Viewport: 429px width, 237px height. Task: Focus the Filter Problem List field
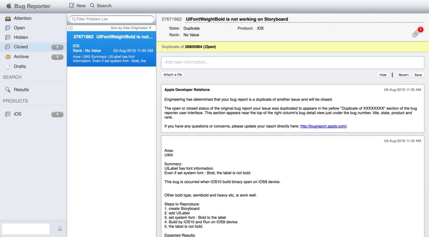click(111, 19)
